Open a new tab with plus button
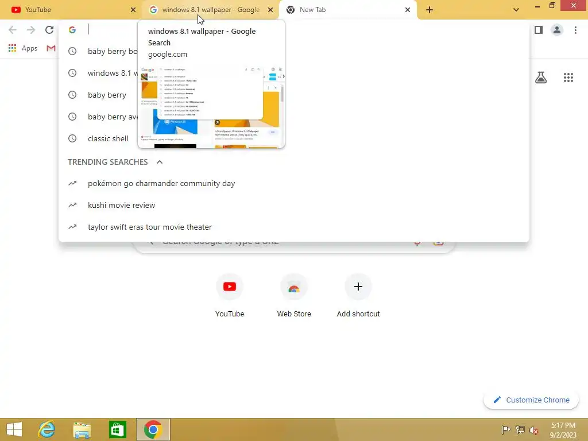This screenshot has height=441, width=588. (x=430, y=10)
